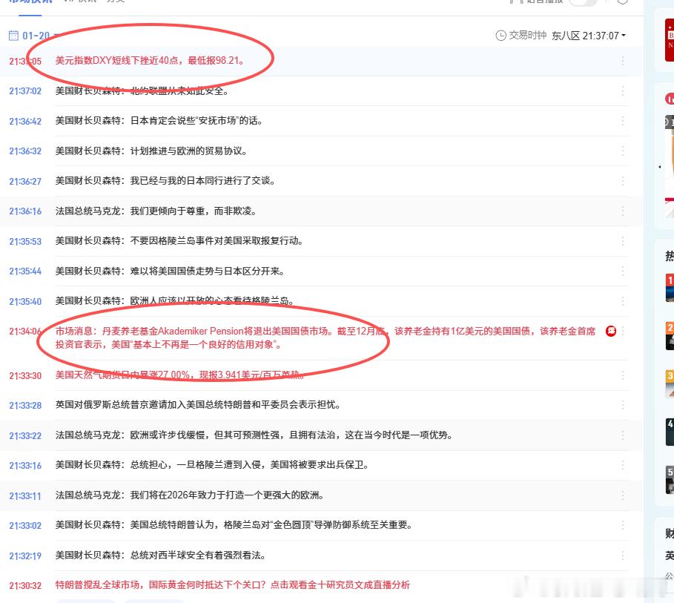Switch to the VIP快讯 tab

click(79, 1)
